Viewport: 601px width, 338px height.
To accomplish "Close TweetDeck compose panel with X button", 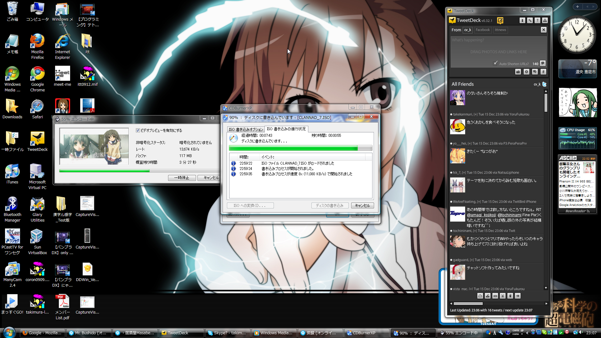I will point(544,30).
